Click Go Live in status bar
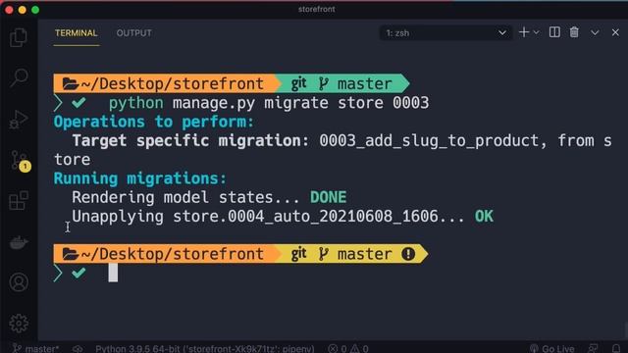 point(551,349)
